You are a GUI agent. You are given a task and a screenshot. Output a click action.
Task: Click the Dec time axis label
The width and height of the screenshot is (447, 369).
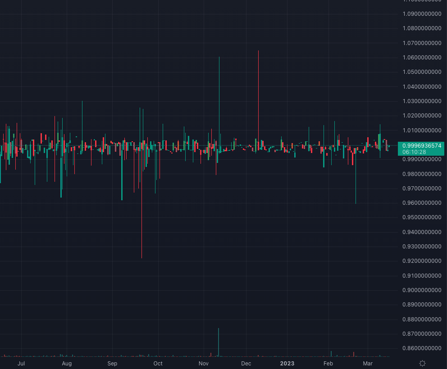tap(246, 363)
